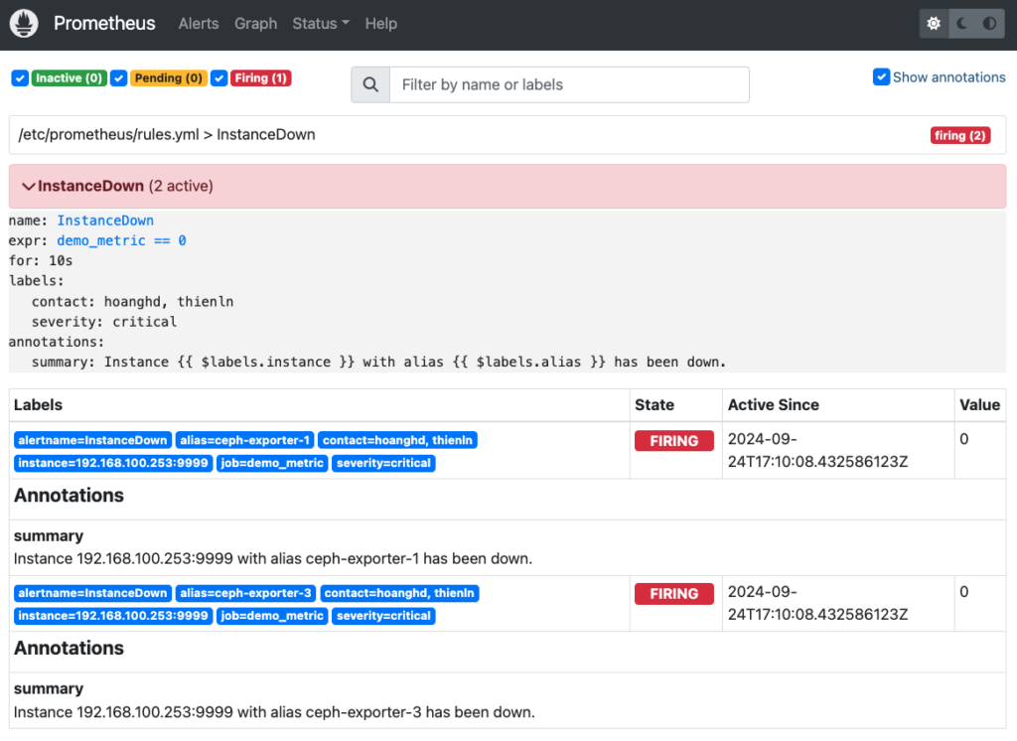This screenshot has height=741, width=1017.
Task: Select the browser-preferred half-circle theme icon
Action: pos(990,24)
